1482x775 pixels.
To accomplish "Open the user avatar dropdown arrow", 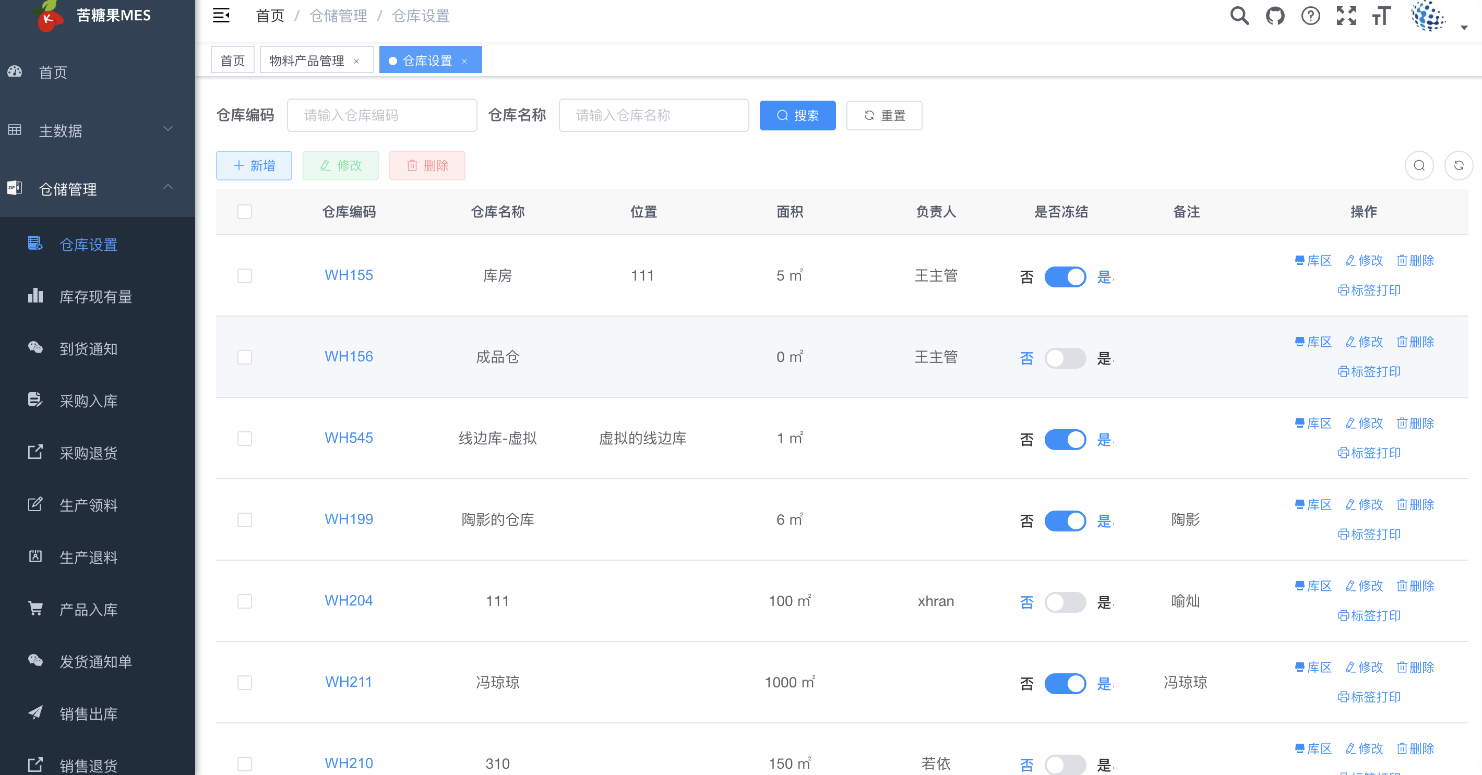I will [1464, 27].
